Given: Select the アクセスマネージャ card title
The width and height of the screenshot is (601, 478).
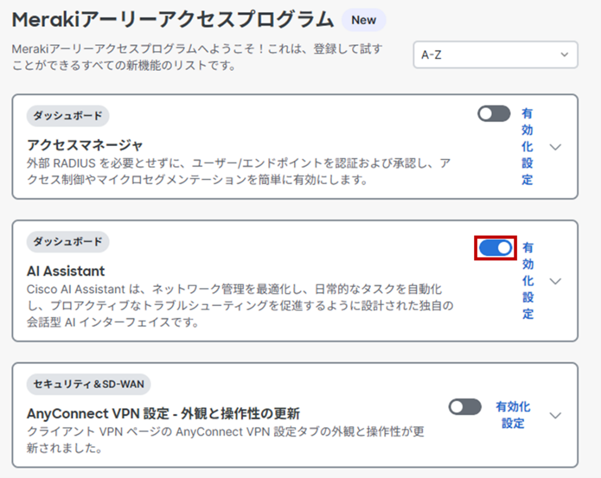Looking at the screenshot, I should coord(85,145).
